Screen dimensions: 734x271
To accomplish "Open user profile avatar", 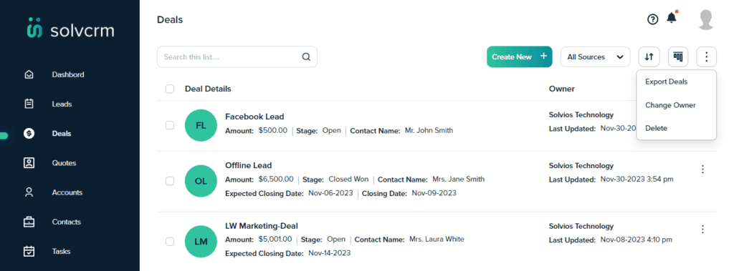I will point(706,20).
